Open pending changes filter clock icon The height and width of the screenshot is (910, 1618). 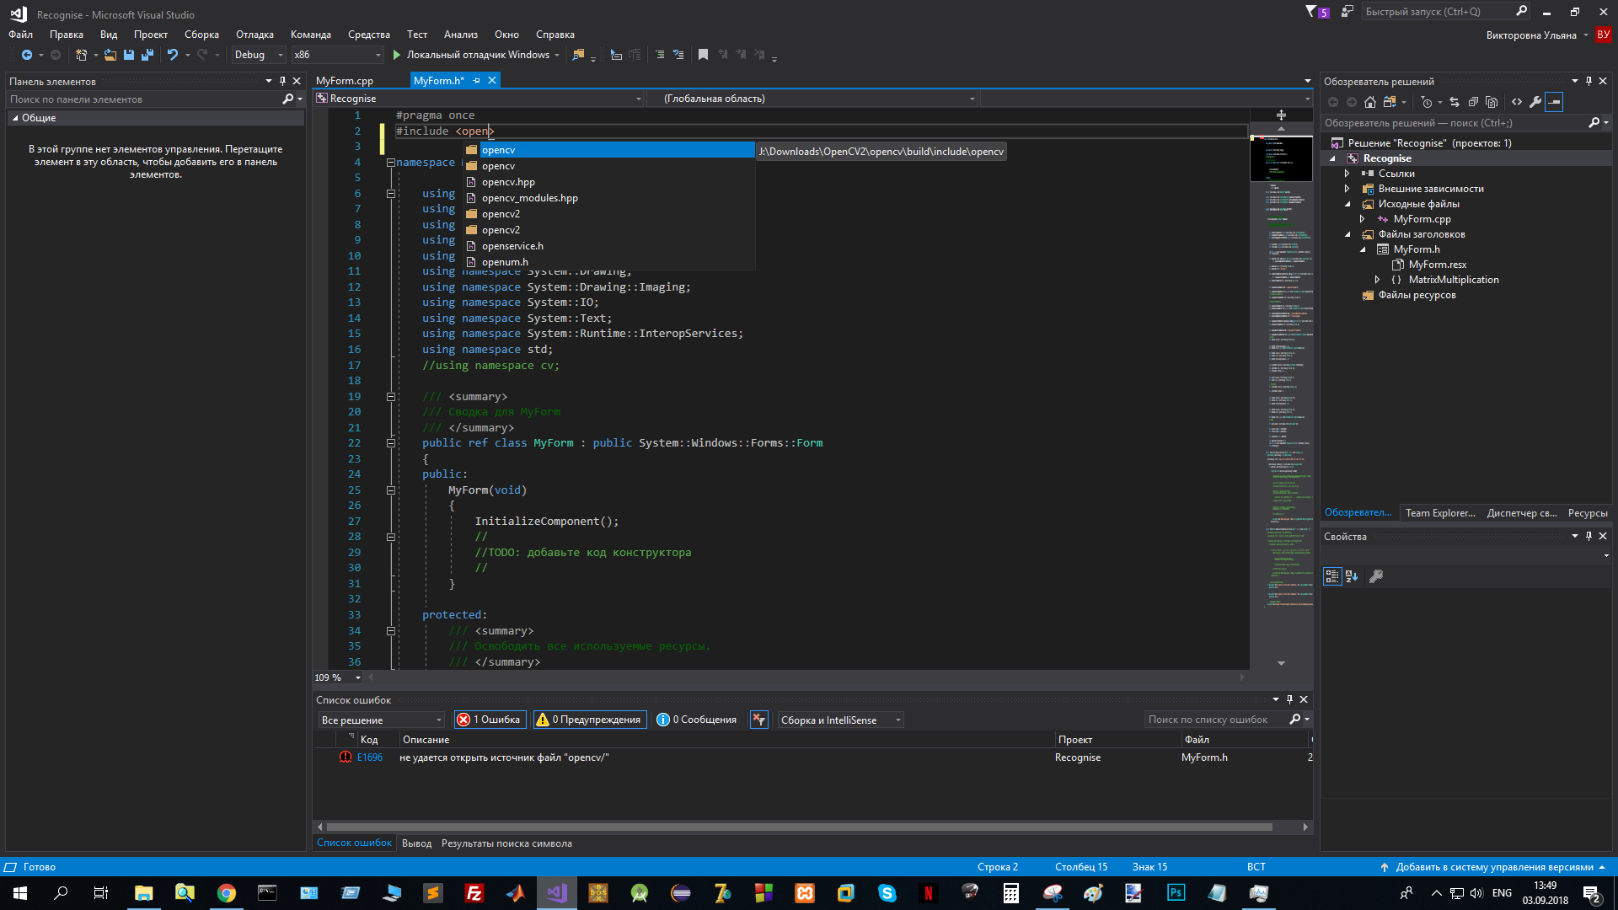(x=1427, y=102)
